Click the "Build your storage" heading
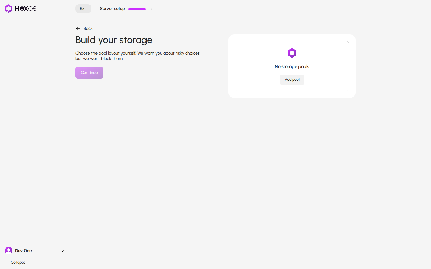 pos(114,40)
